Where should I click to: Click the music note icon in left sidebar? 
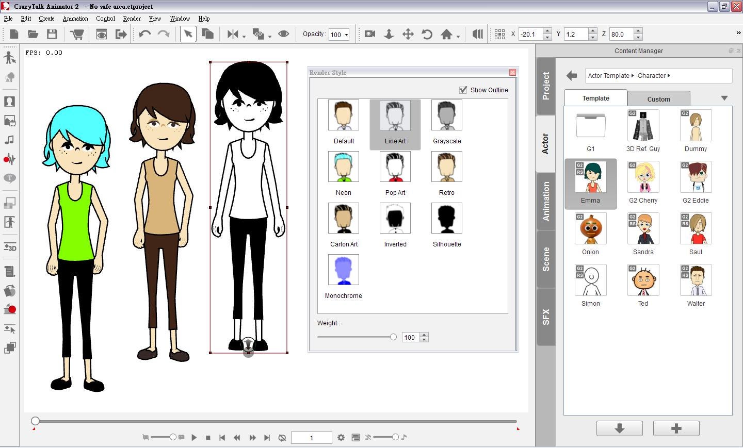(10, 140)
